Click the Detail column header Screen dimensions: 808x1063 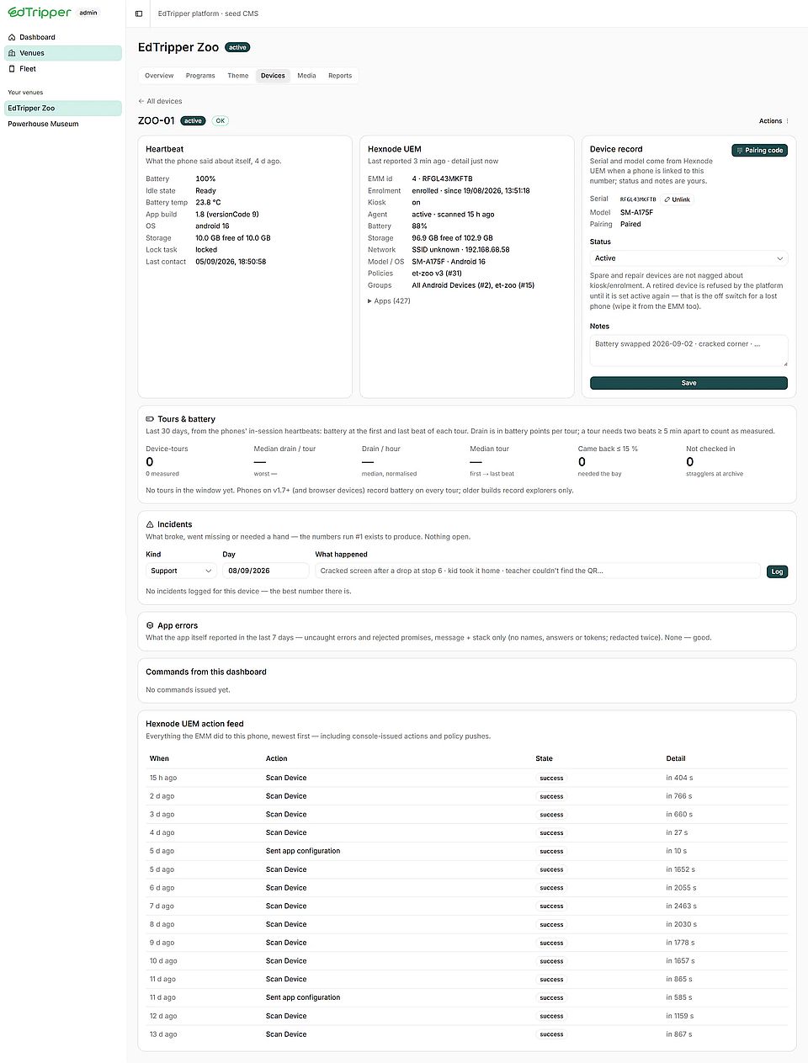coord(676,758)
